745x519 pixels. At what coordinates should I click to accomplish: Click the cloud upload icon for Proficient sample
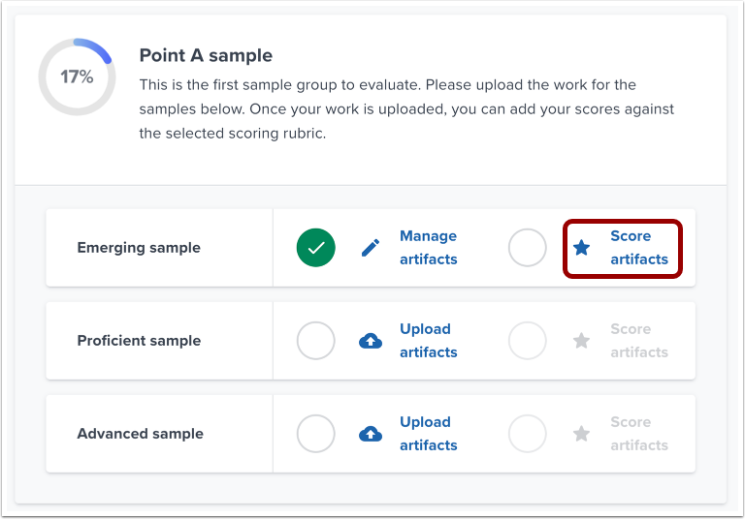click(371, 341)
